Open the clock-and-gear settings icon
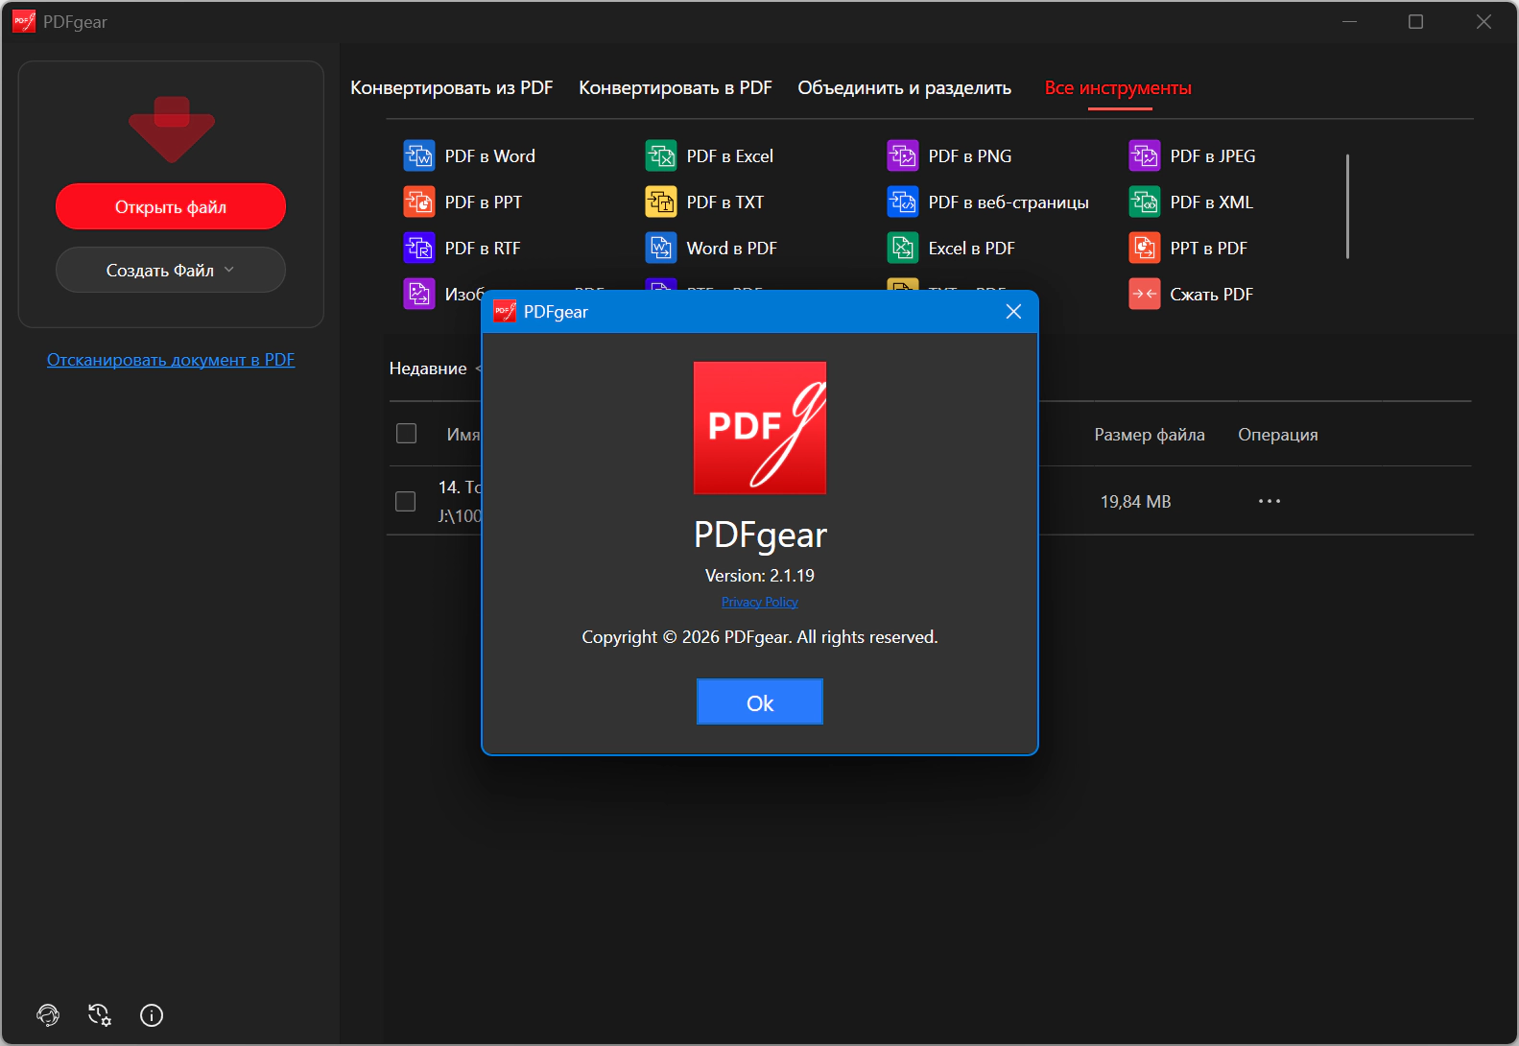 (100, 1014)
